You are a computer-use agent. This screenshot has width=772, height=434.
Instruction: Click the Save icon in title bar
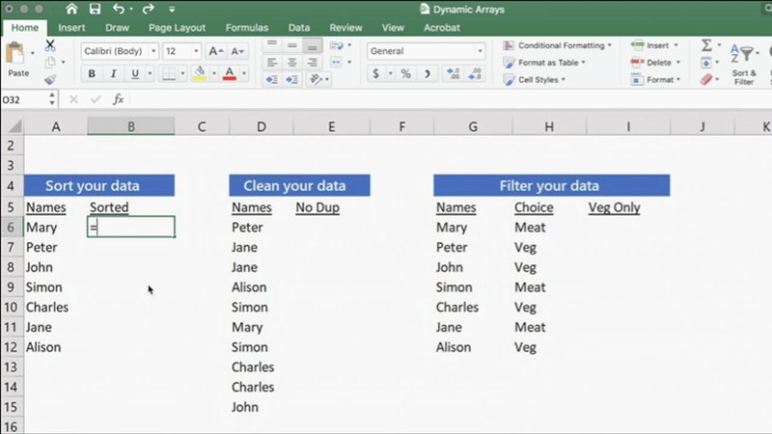click(x=96, y=9)
